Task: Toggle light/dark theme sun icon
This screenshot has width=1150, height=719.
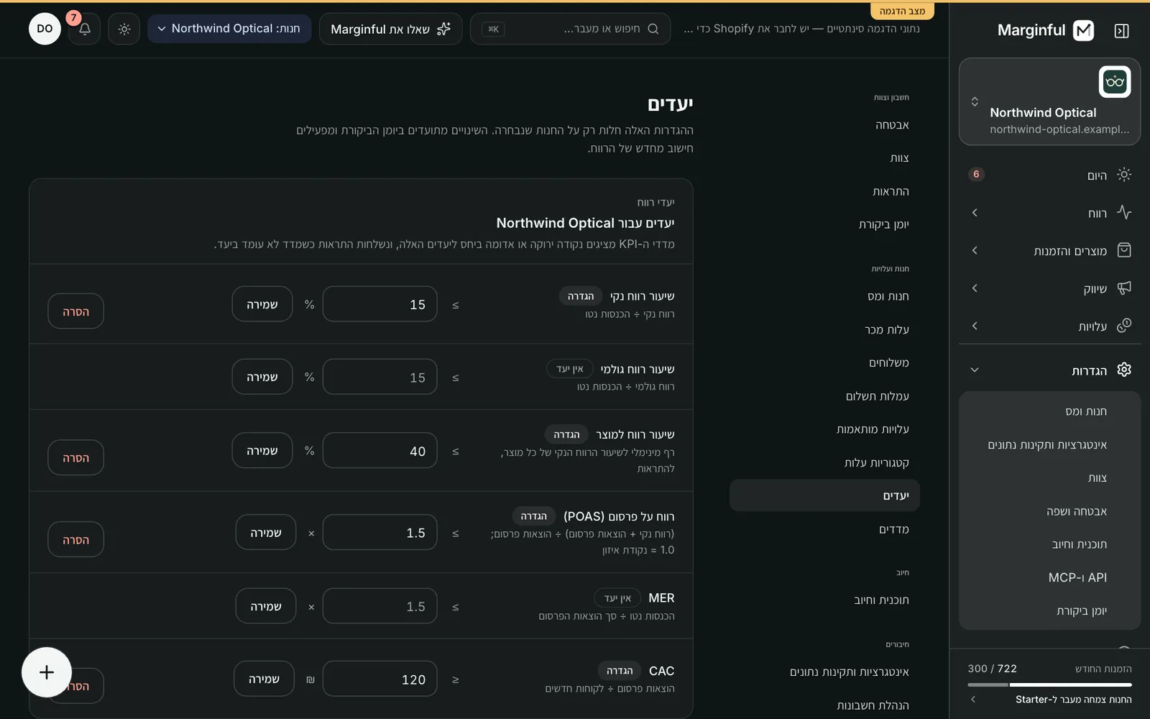Action: click(x=124, y=29)
